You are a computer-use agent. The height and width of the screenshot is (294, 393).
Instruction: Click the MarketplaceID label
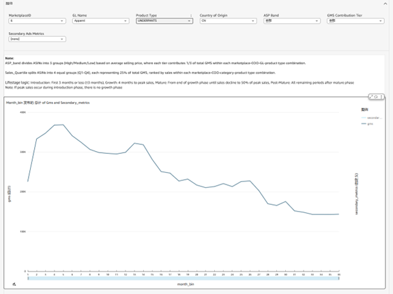point(20,16)
